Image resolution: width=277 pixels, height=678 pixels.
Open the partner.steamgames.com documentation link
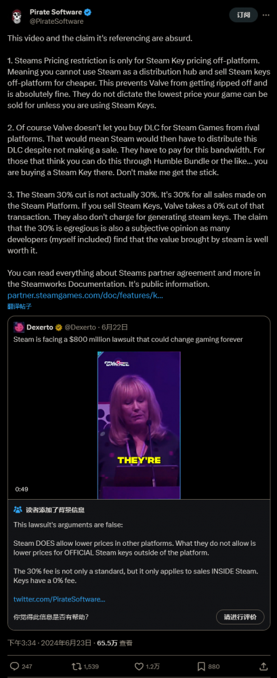[85, 296]
